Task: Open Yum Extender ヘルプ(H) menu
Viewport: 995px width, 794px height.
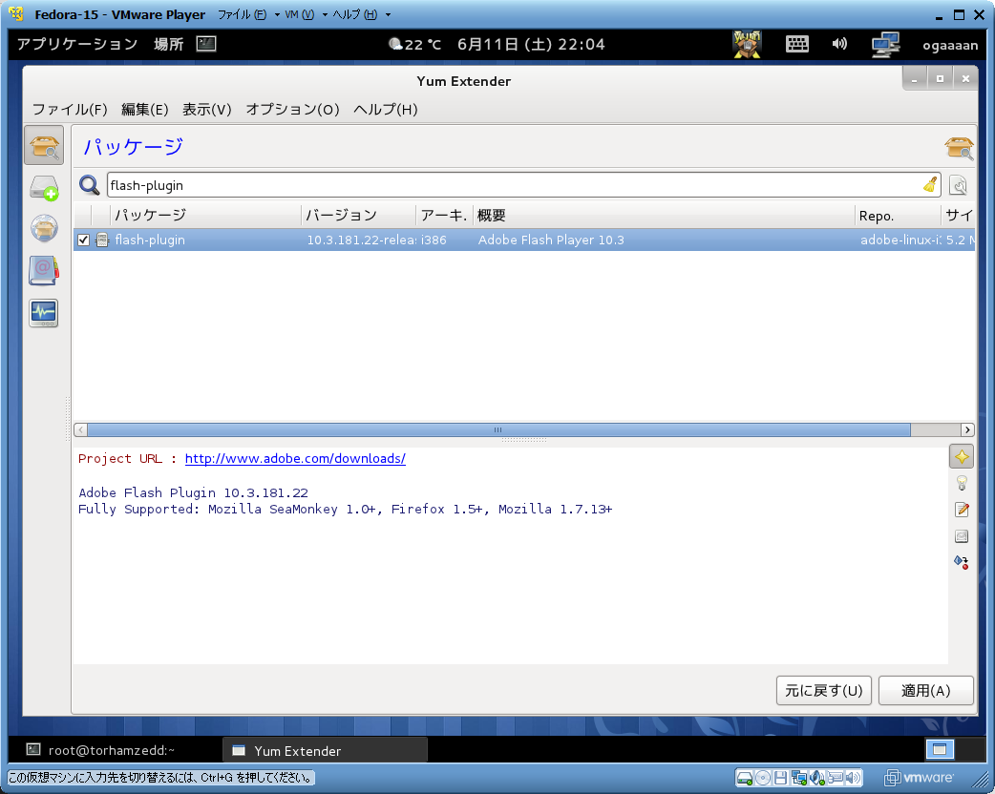Action: coord(385,109)
